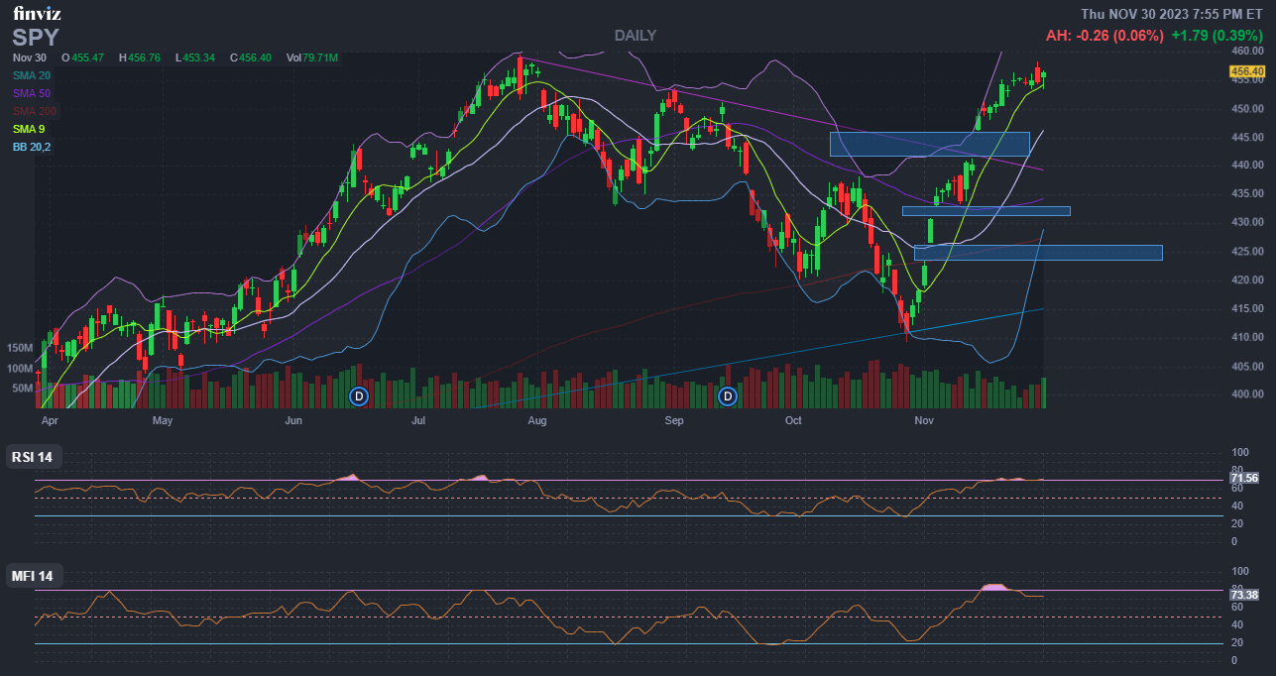Expand the RSI 14 indicator panel label
This screenshot has height=676, width=1276.
click(x=33, y=457)
